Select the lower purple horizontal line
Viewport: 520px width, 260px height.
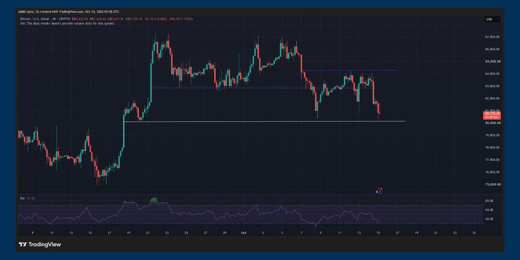point(262,88)
